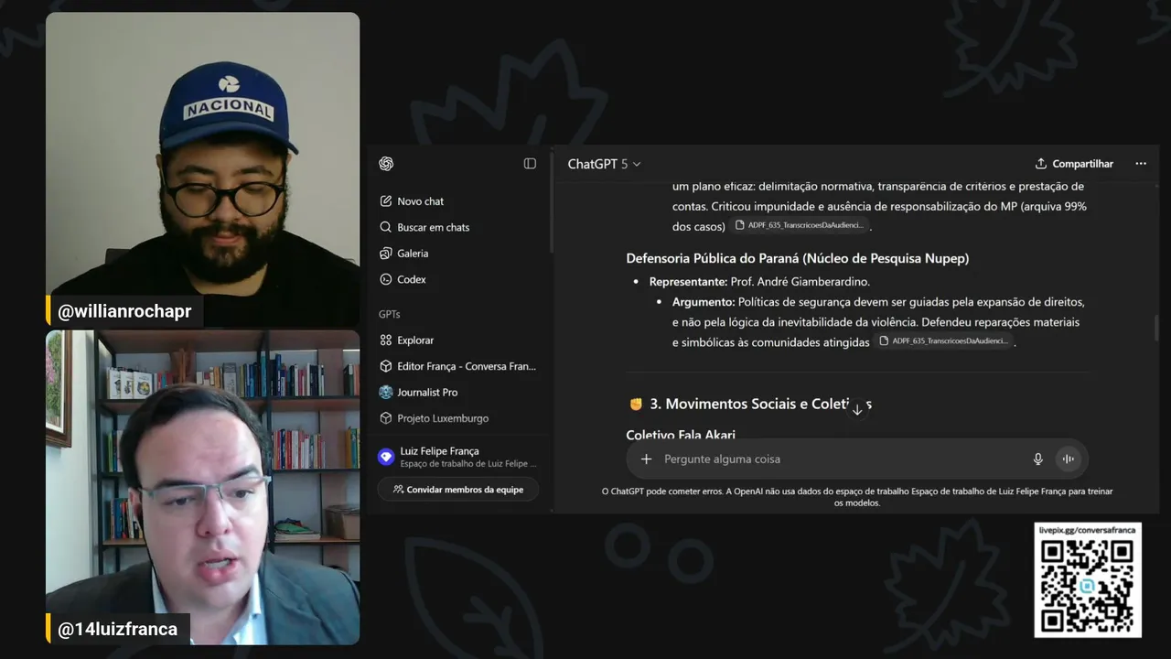Click the Galeria image icon
This screenshot has width=1171, height=659.
(x=386, y=254)
